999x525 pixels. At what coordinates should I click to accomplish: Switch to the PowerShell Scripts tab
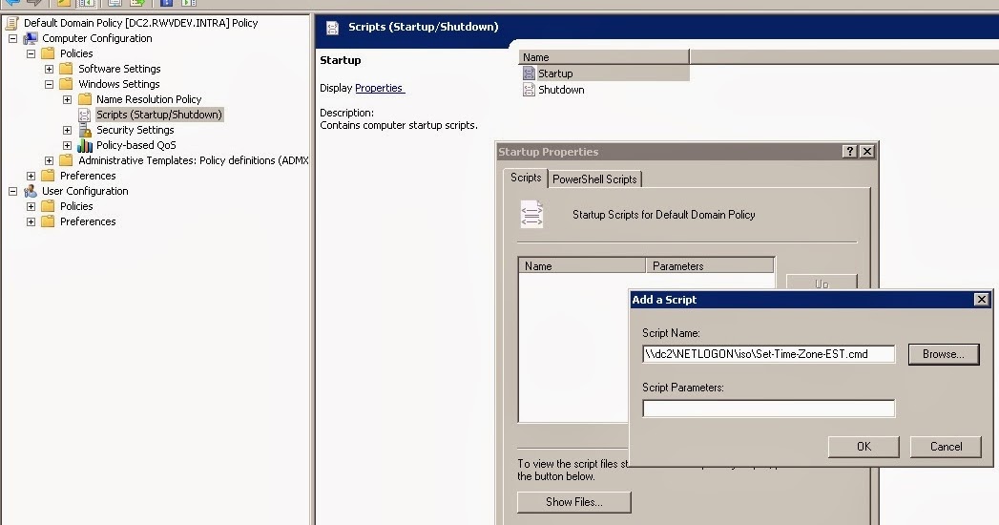coord(594,179)
